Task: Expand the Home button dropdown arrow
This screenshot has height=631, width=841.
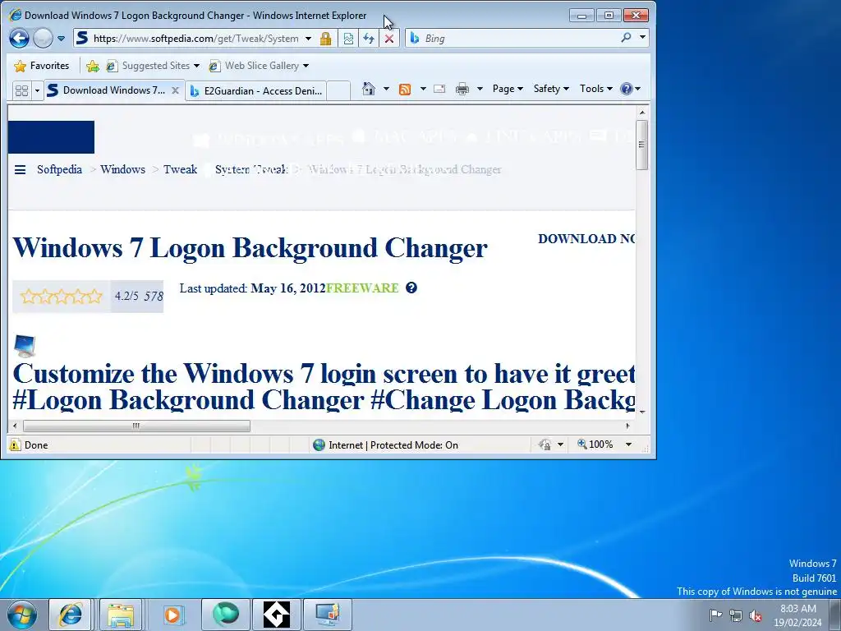Action: click(x=386, y=89)
